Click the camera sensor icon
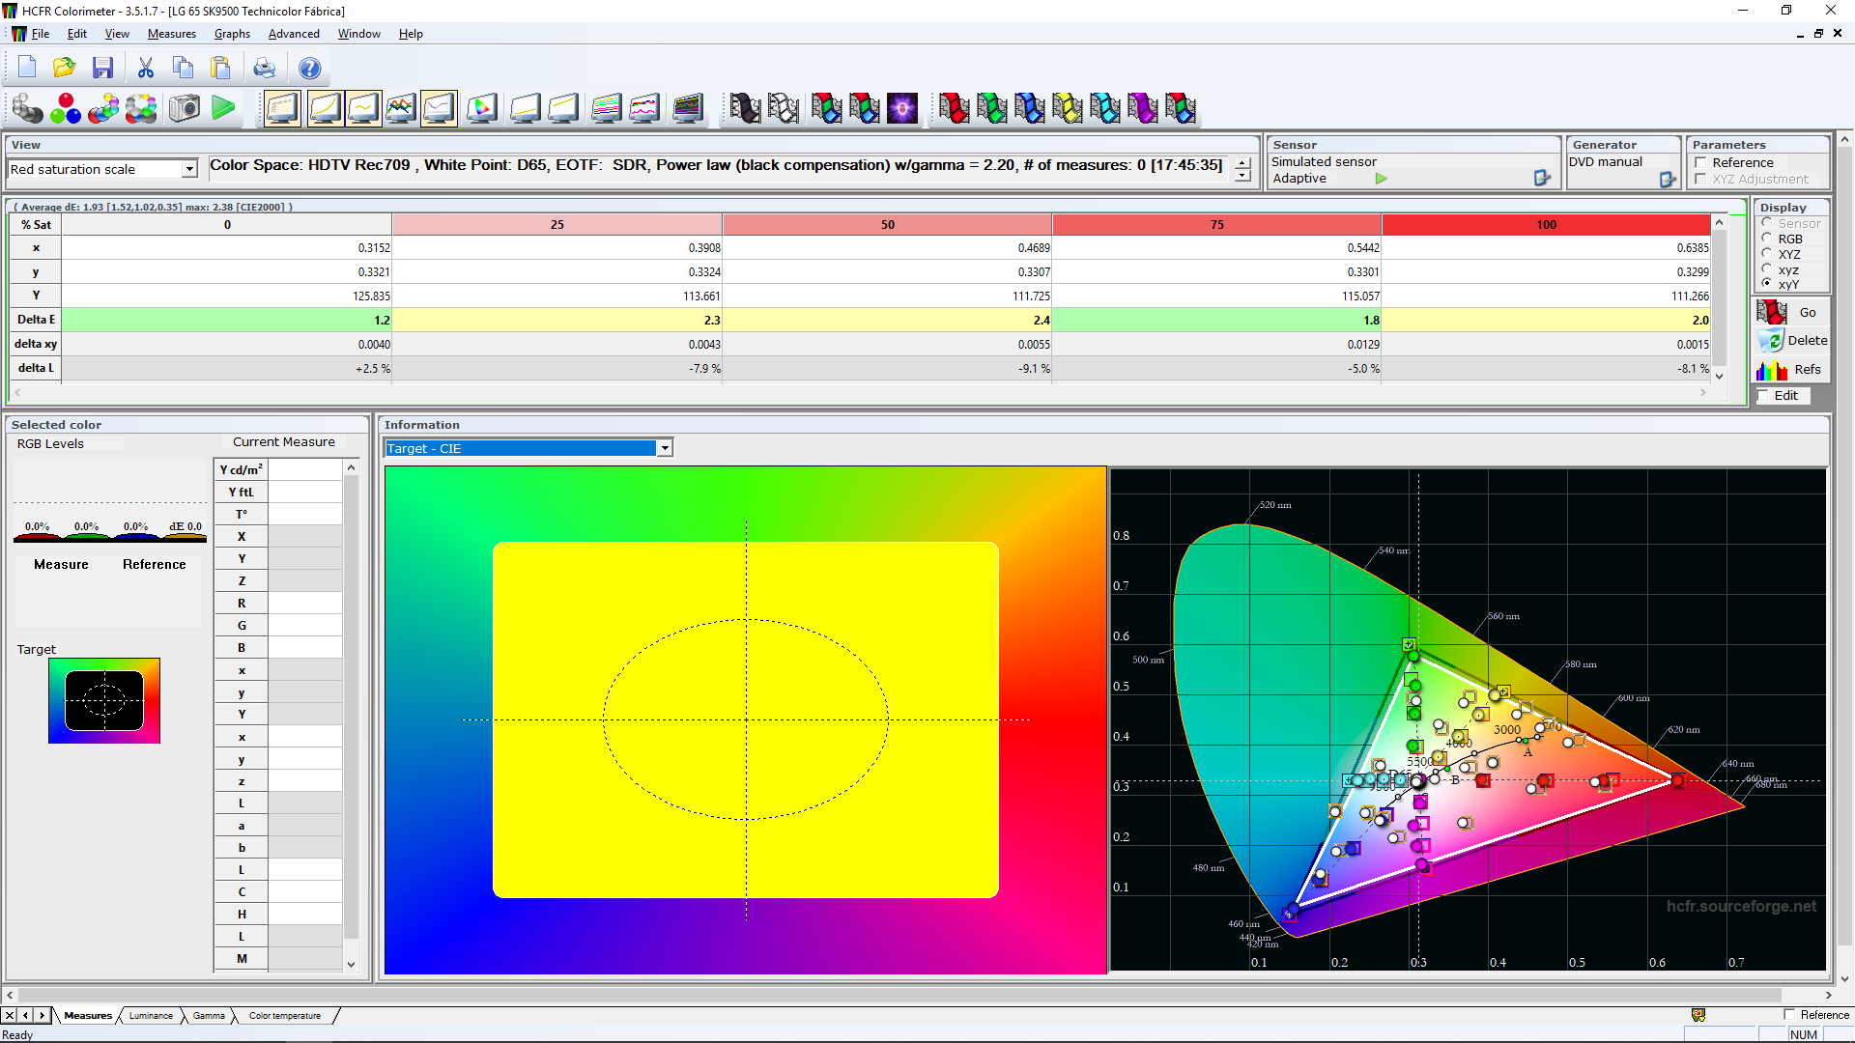Image resolution: width=1855 pixels, height=1043 pixels. point(184,108)
